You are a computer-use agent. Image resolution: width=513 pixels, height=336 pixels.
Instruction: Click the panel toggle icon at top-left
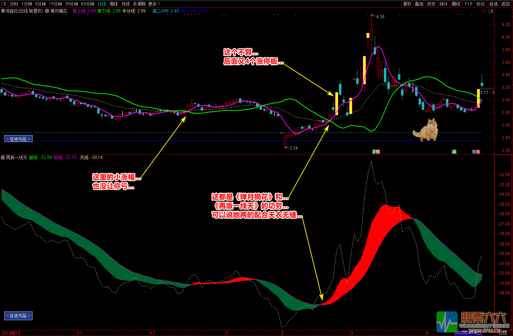[x=4, y=4]
